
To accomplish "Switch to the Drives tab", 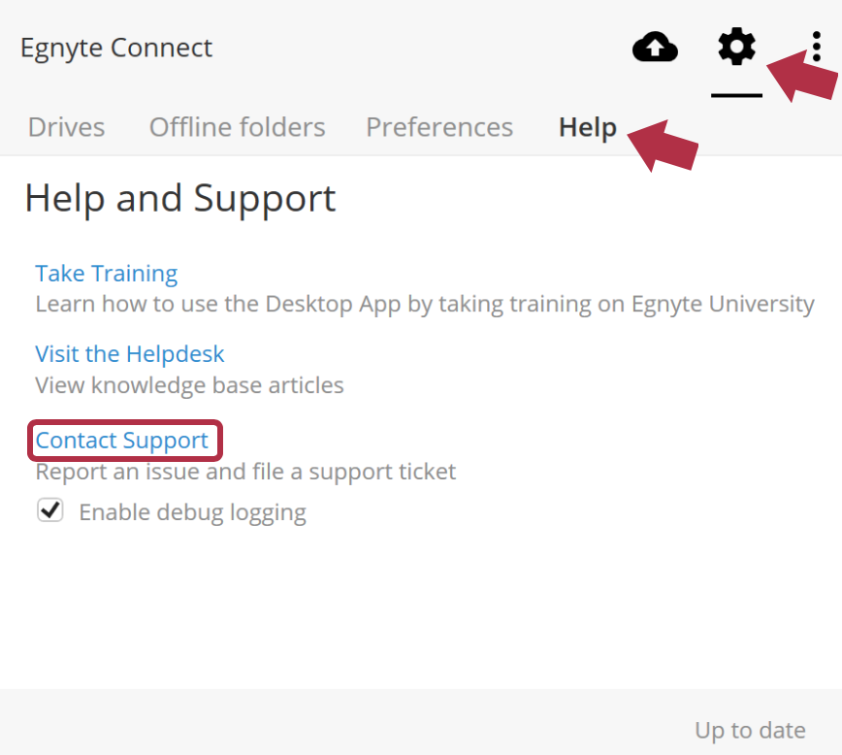I will (67, 127).
